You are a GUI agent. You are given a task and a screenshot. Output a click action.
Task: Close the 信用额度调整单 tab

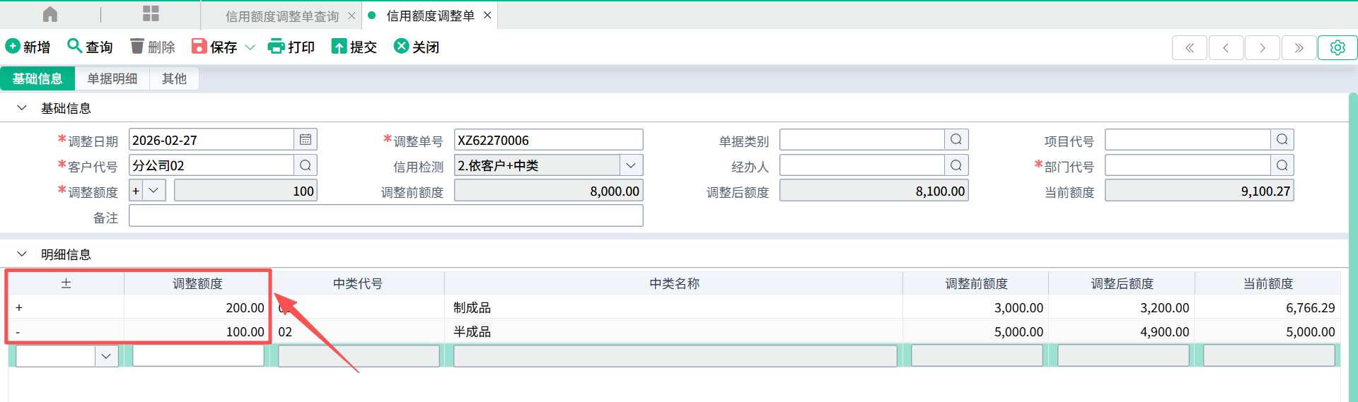coord(487,16)
